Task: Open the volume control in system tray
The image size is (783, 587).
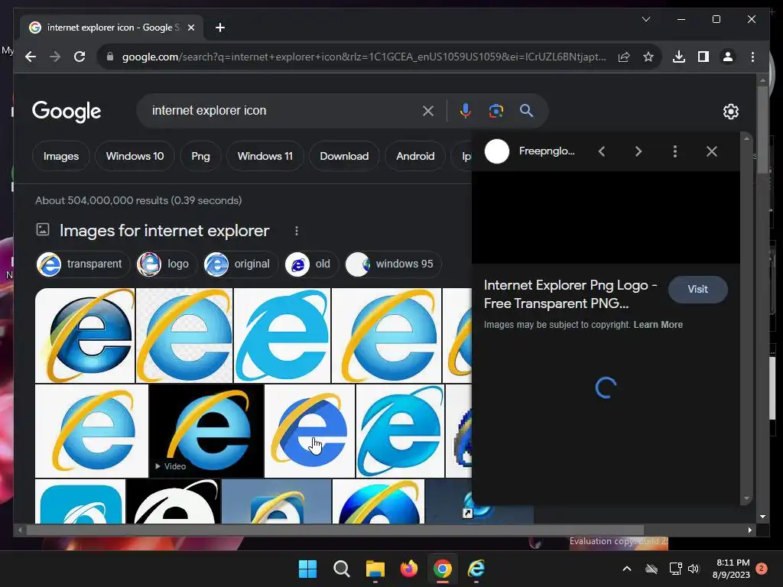Action: 693,569
